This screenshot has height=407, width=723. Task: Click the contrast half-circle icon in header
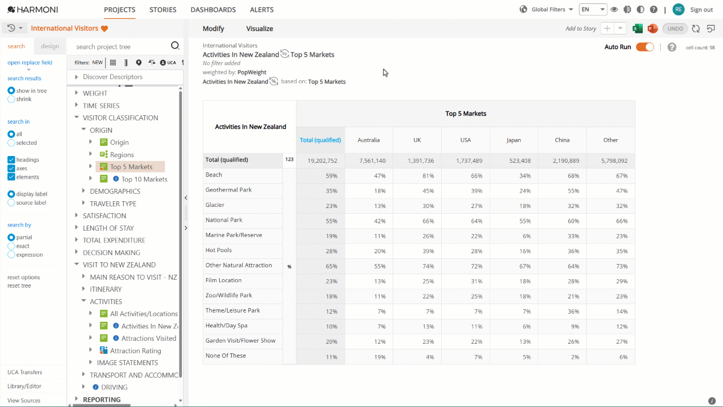click(x=640, y=10)
